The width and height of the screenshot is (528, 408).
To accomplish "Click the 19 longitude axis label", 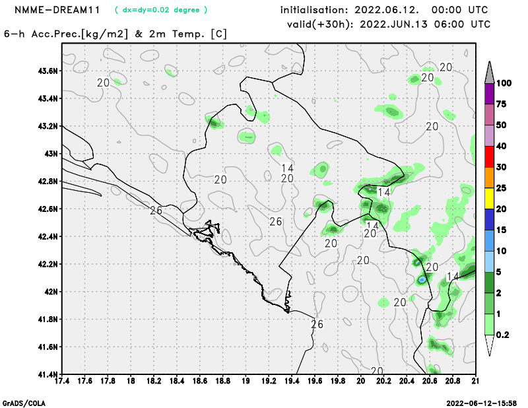I will coord(246,381).
